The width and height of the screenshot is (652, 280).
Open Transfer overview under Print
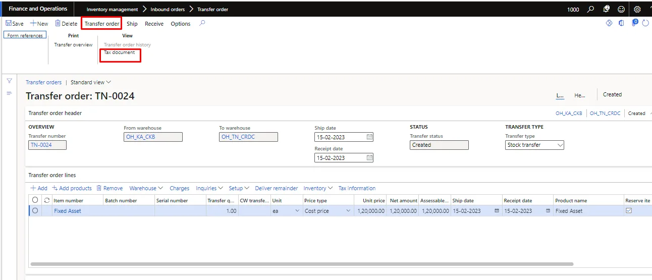(x=73, y=45)
